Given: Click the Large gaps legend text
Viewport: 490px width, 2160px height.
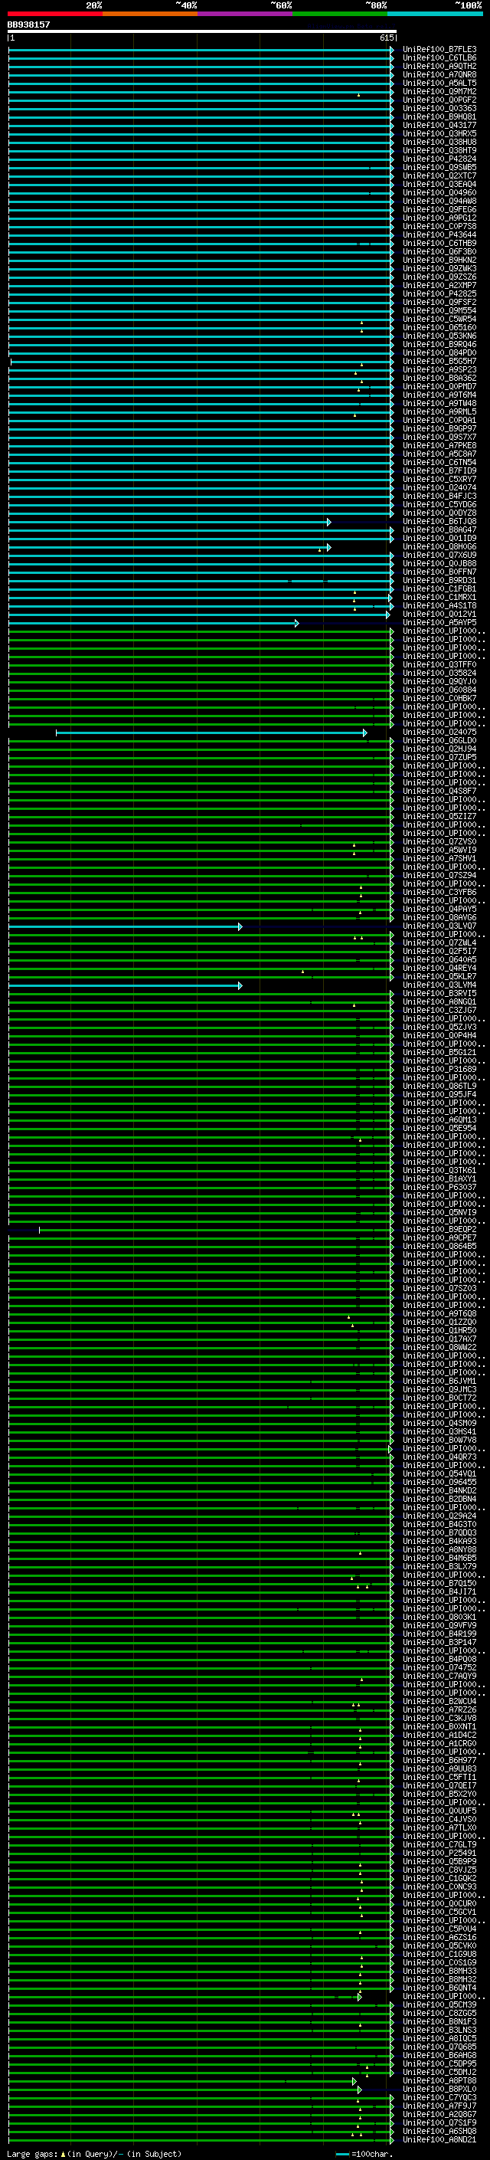Looking at the screenshot, I should click(x=94, y=2153).
